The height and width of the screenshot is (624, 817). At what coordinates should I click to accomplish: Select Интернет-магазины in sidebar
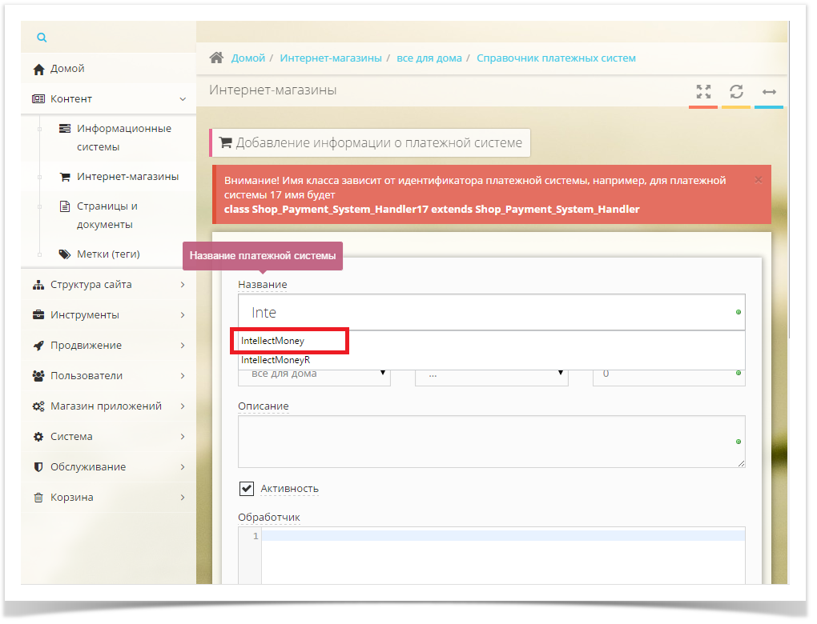pyautogui.click(x=127, y=177)
